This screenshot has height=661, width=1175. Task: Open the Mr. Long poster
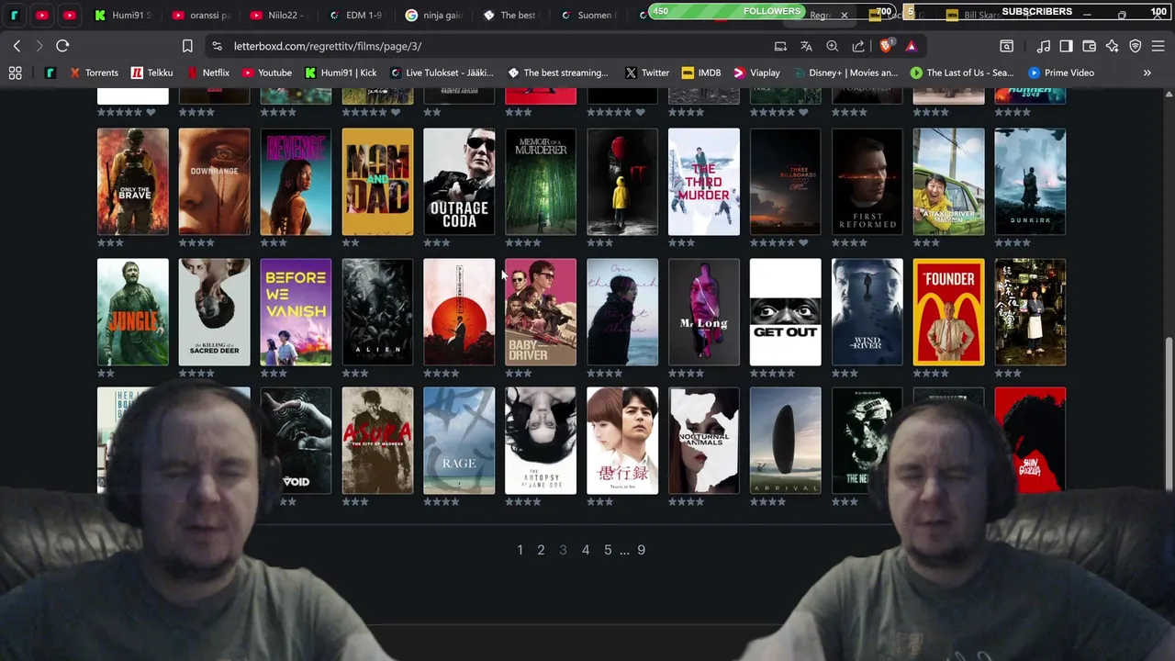click(x=704, y=312)
